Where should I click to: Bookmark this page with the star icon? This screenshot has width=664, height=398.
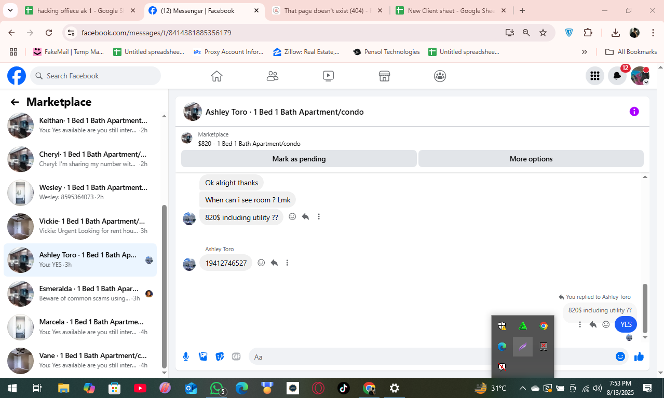[543, 33]
